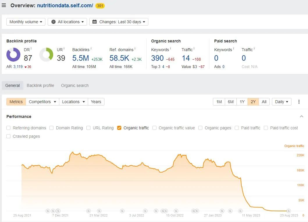
Task: Click the 301 redirect badge
Action: point(100,6)
